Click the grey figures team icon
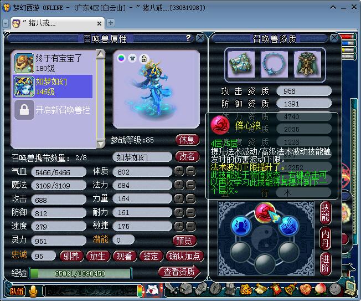This screenshot has width=361, height=301. coord(231,289)
